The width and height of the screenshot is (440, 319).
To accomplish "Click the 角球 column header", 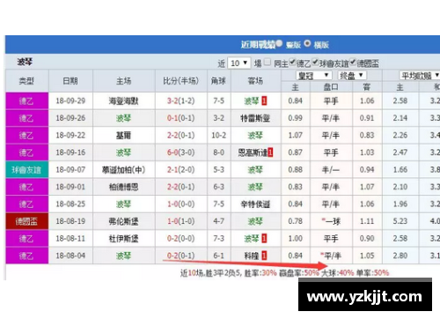I will point(219,81).
